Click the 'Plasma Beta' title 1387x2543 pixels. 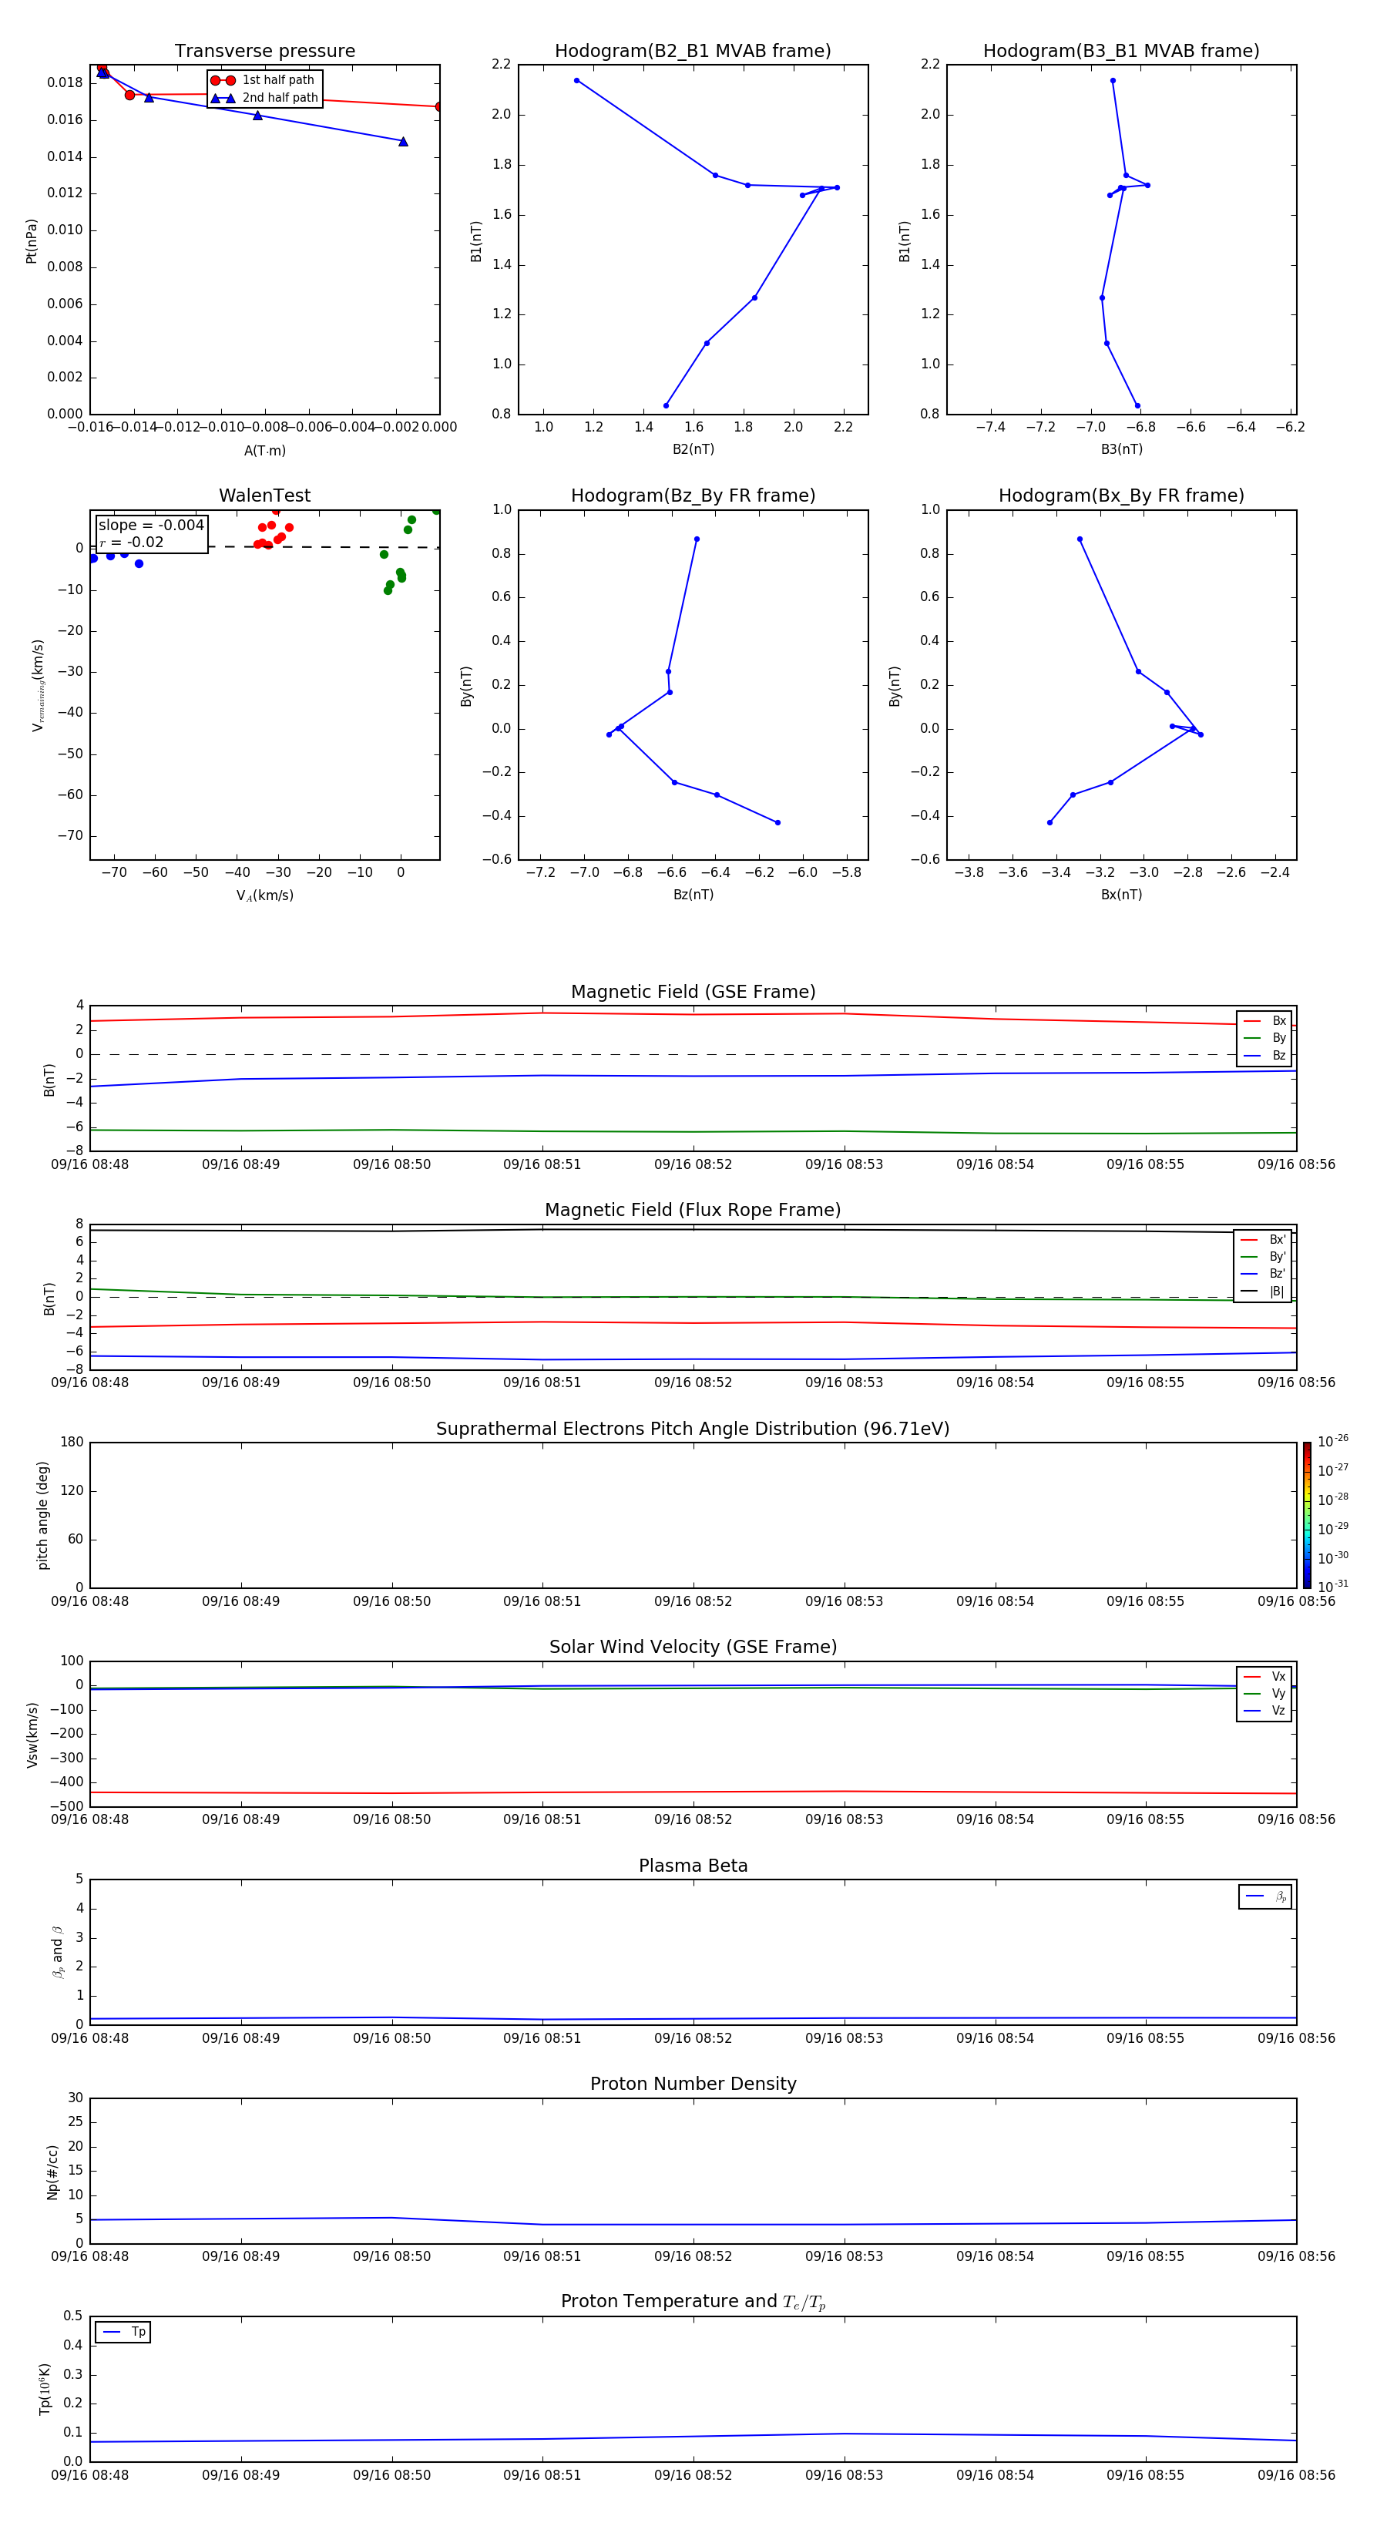click(693, 1866)
